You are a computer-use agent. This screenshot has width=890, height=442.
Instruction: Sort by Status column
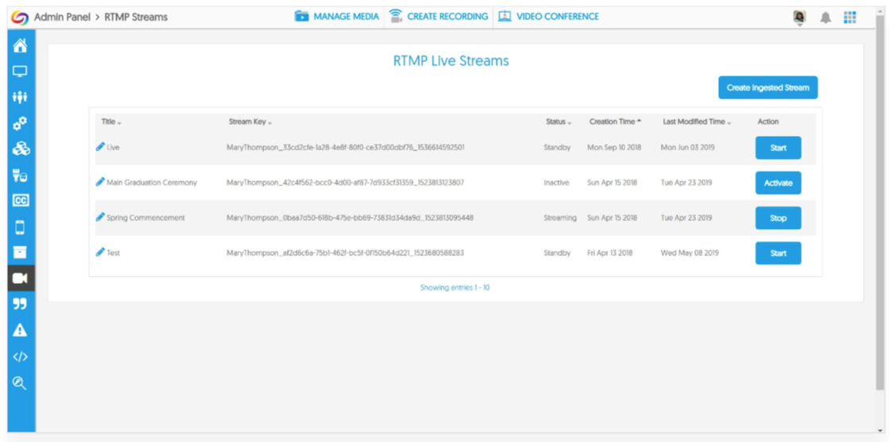tap(558, 122)
